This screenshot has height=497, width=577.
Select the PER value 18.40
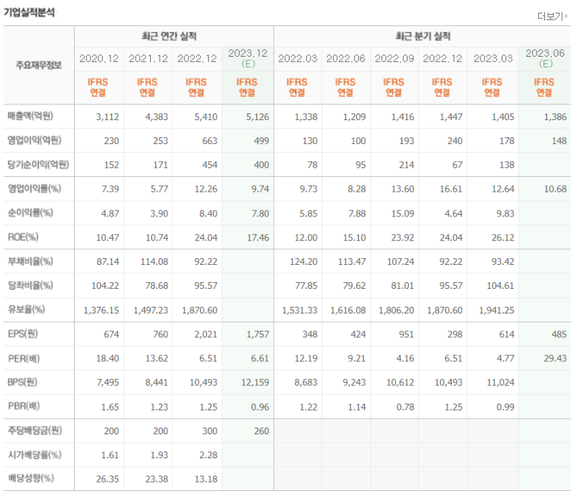(107, 358)
